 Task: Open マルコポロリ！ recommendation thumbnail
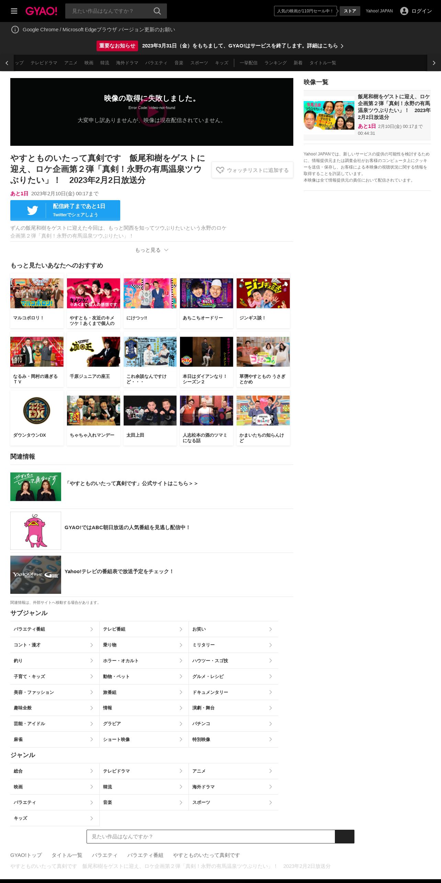point(37,293)
